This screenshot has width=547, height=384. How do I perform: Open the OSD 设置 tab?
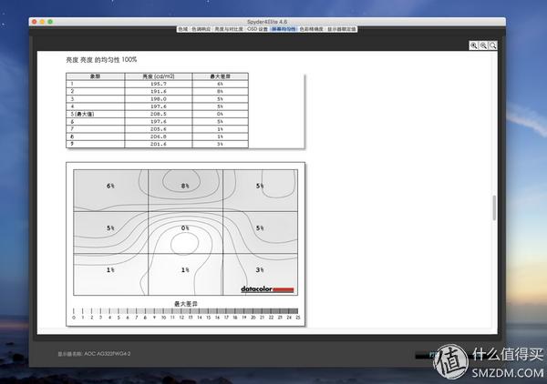pos(257,29)
